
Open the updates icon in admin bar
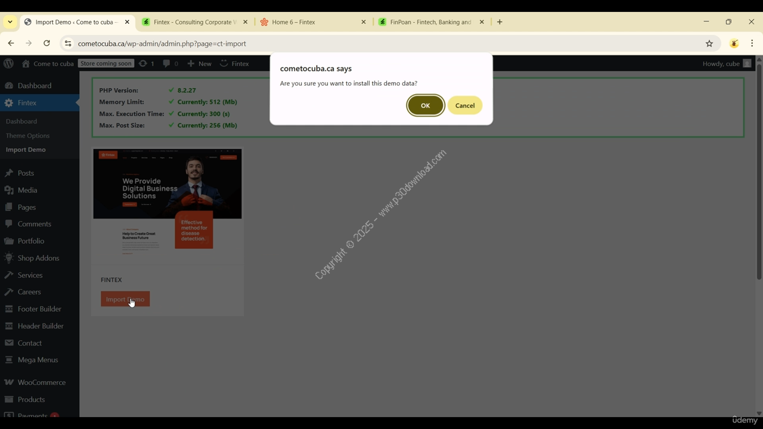147,63
